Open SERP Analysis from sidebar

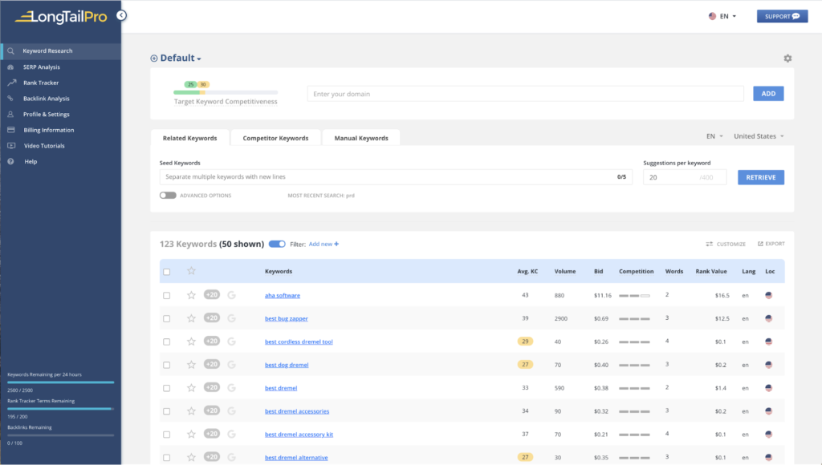42,67
